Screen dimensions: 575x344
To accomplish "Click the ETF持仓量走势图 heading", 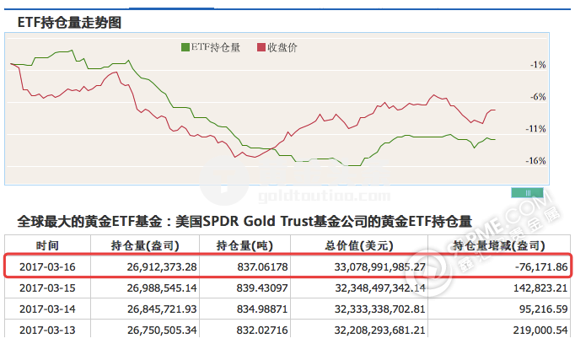I will [x=69, y=23].
